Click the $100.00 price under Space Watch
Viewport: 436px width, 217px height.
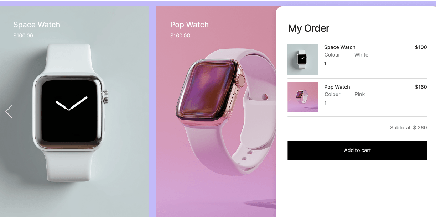(23, 36)
